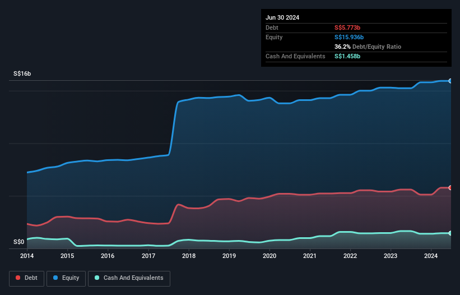The image size is (460, 295).
Task: Click the teal Cash endpoint marker
Action: coord(450,233)
